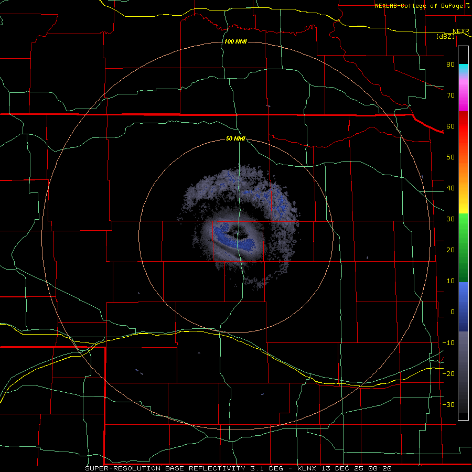Click the "50 NMI" range ring label
472x472 pixels.
(235, 139)
